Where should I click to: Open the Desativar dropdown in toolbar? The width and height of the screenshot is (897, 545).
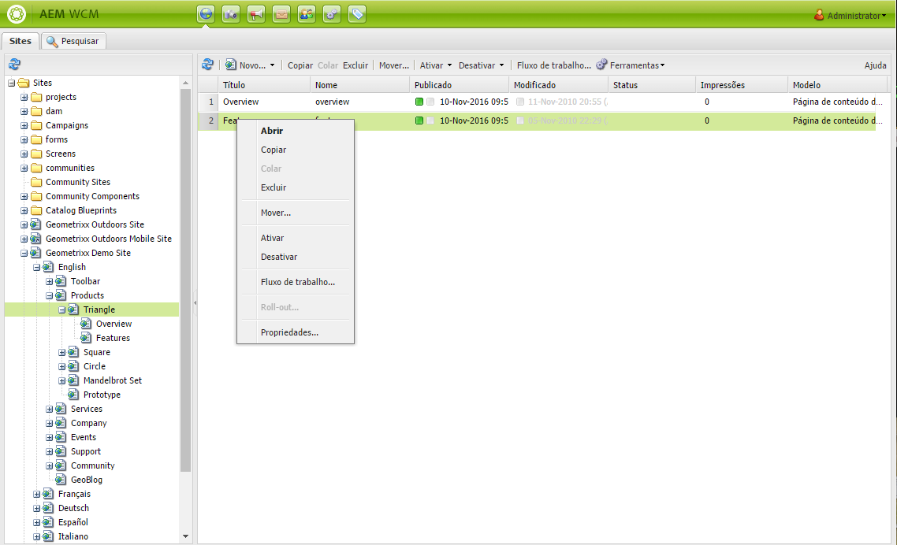click(501, 65)
